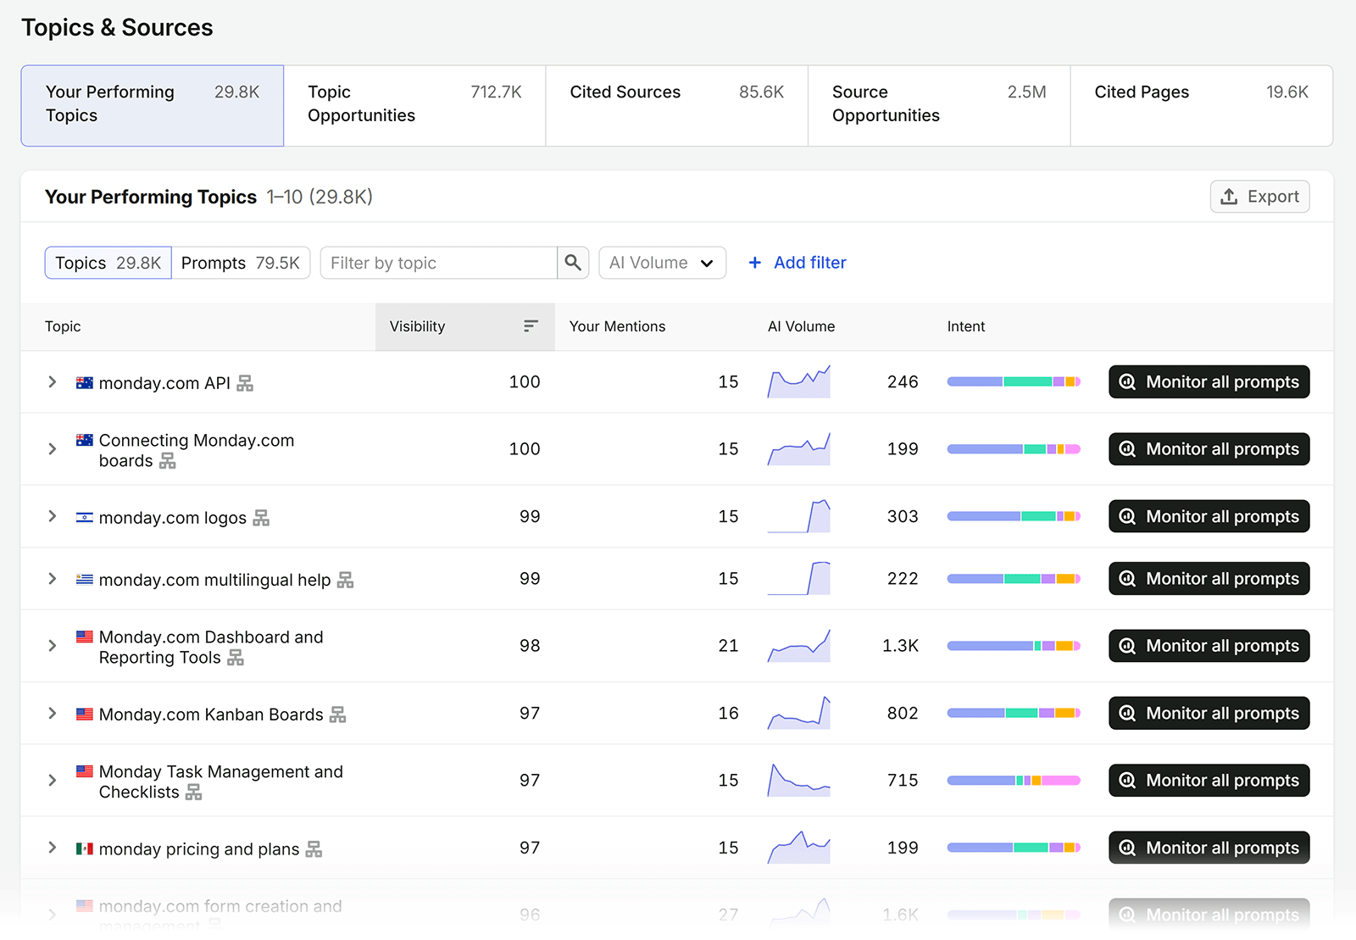Viewport: 1356px width, 940px height.
Task: Click the Australia flag icon on monday.com API row
Action: (85, 382)
